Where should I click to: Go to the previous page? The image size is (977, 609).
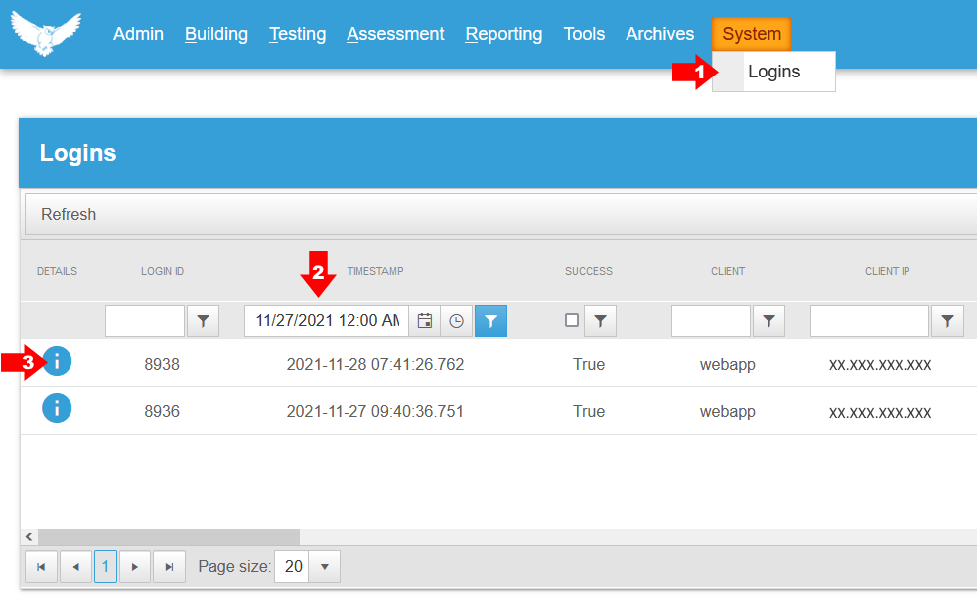(76, 566)
